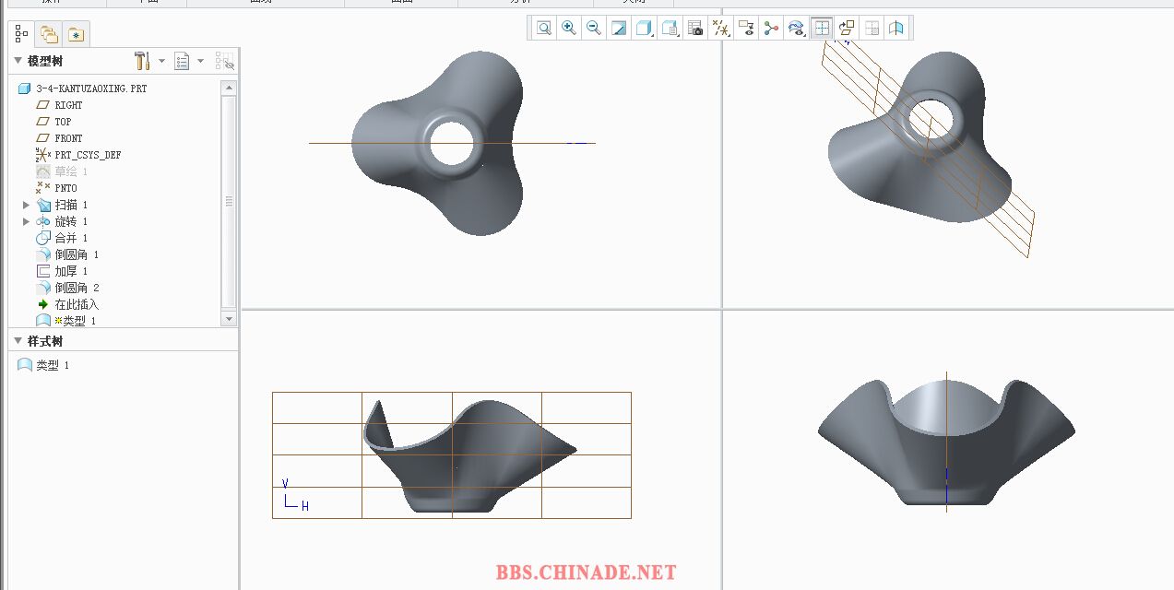This screenshot has width=1174, height=590.
Task: Click the model tree scroll-up arrow
Action: pyautogui.click(x=229, y=88)
